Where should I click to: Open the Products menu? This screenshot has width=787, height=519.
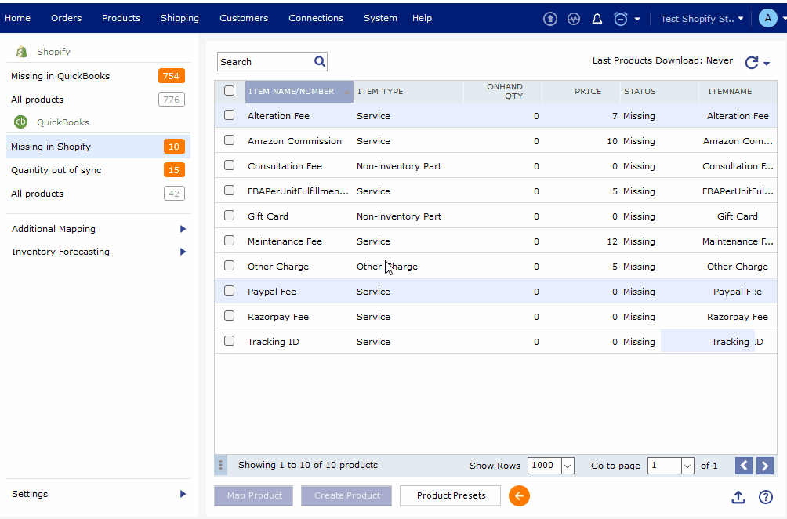coord(121,18)
